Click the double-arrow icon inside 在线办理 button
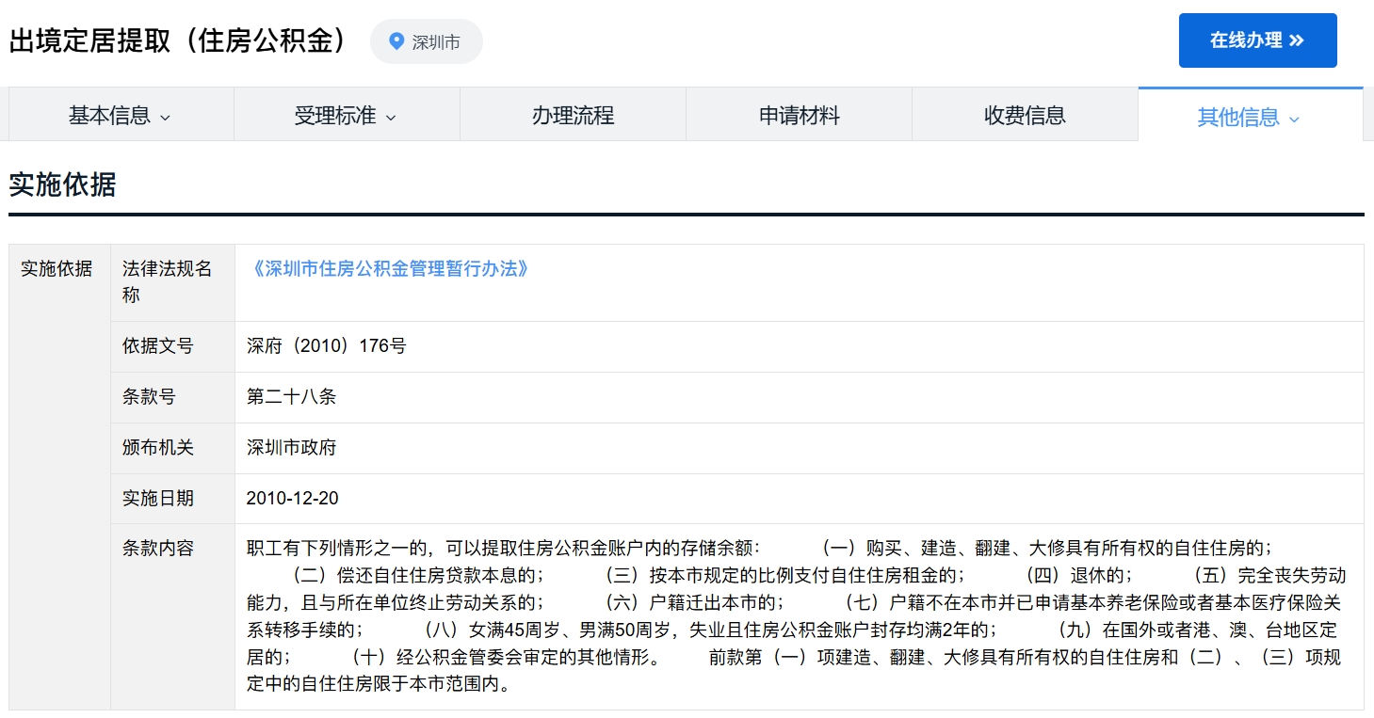Image resolution: width=1374 pixels, height=718 pixels. (1298, 40)
